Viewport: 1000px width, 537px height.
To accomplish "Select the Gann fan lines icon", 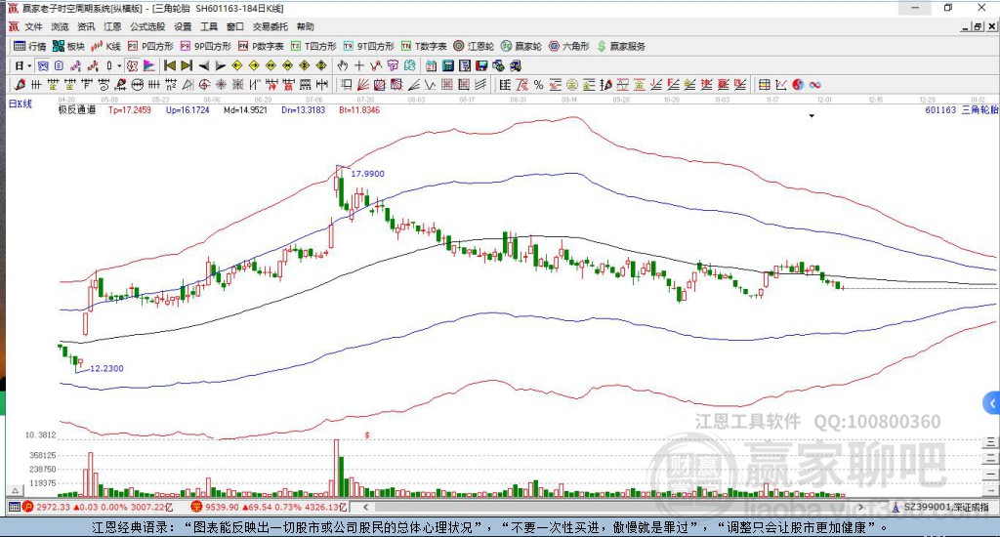I will click(363, 85).
